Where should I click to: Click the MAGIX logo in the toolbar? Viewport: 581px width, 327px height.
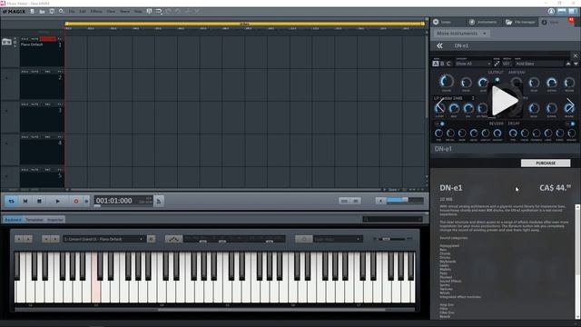point(14,12)
